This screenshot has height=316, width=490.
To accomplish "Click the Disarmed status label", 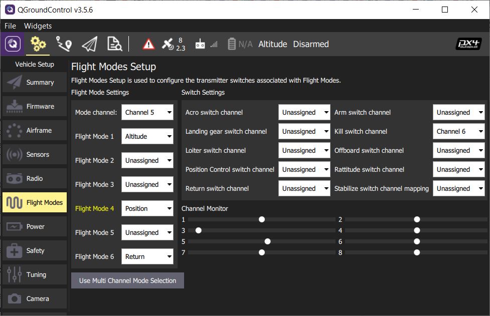I will point(310,44).
